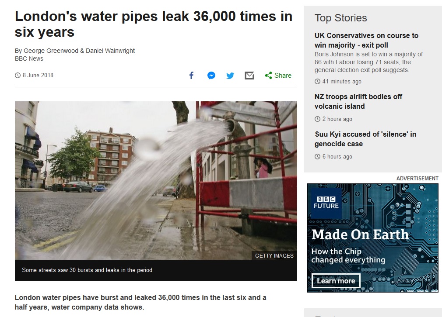Select the article headline about water pipes

pyautogui.click(x=153, y=24)
